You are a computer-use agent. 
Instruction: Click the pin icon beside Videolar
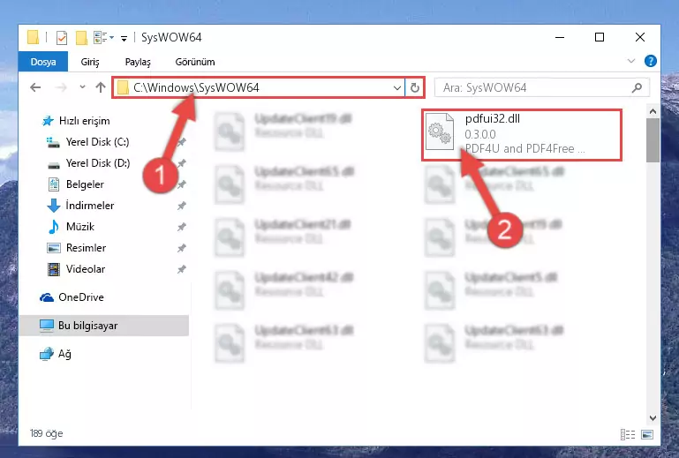coord(181,269)
